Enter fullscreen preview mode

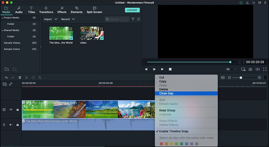click(265, 69)
